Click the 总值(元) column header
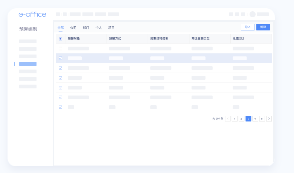Viewport: 294px width, 173px height. click(238, 39)
